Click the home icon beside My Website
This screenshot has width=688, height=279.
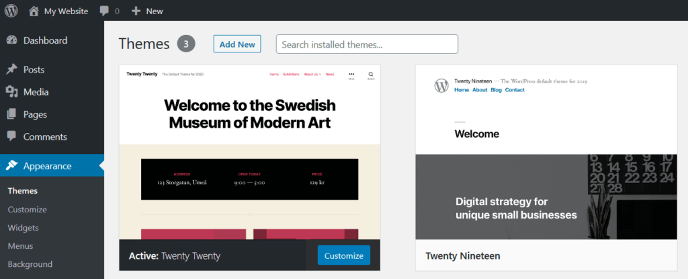34,11
